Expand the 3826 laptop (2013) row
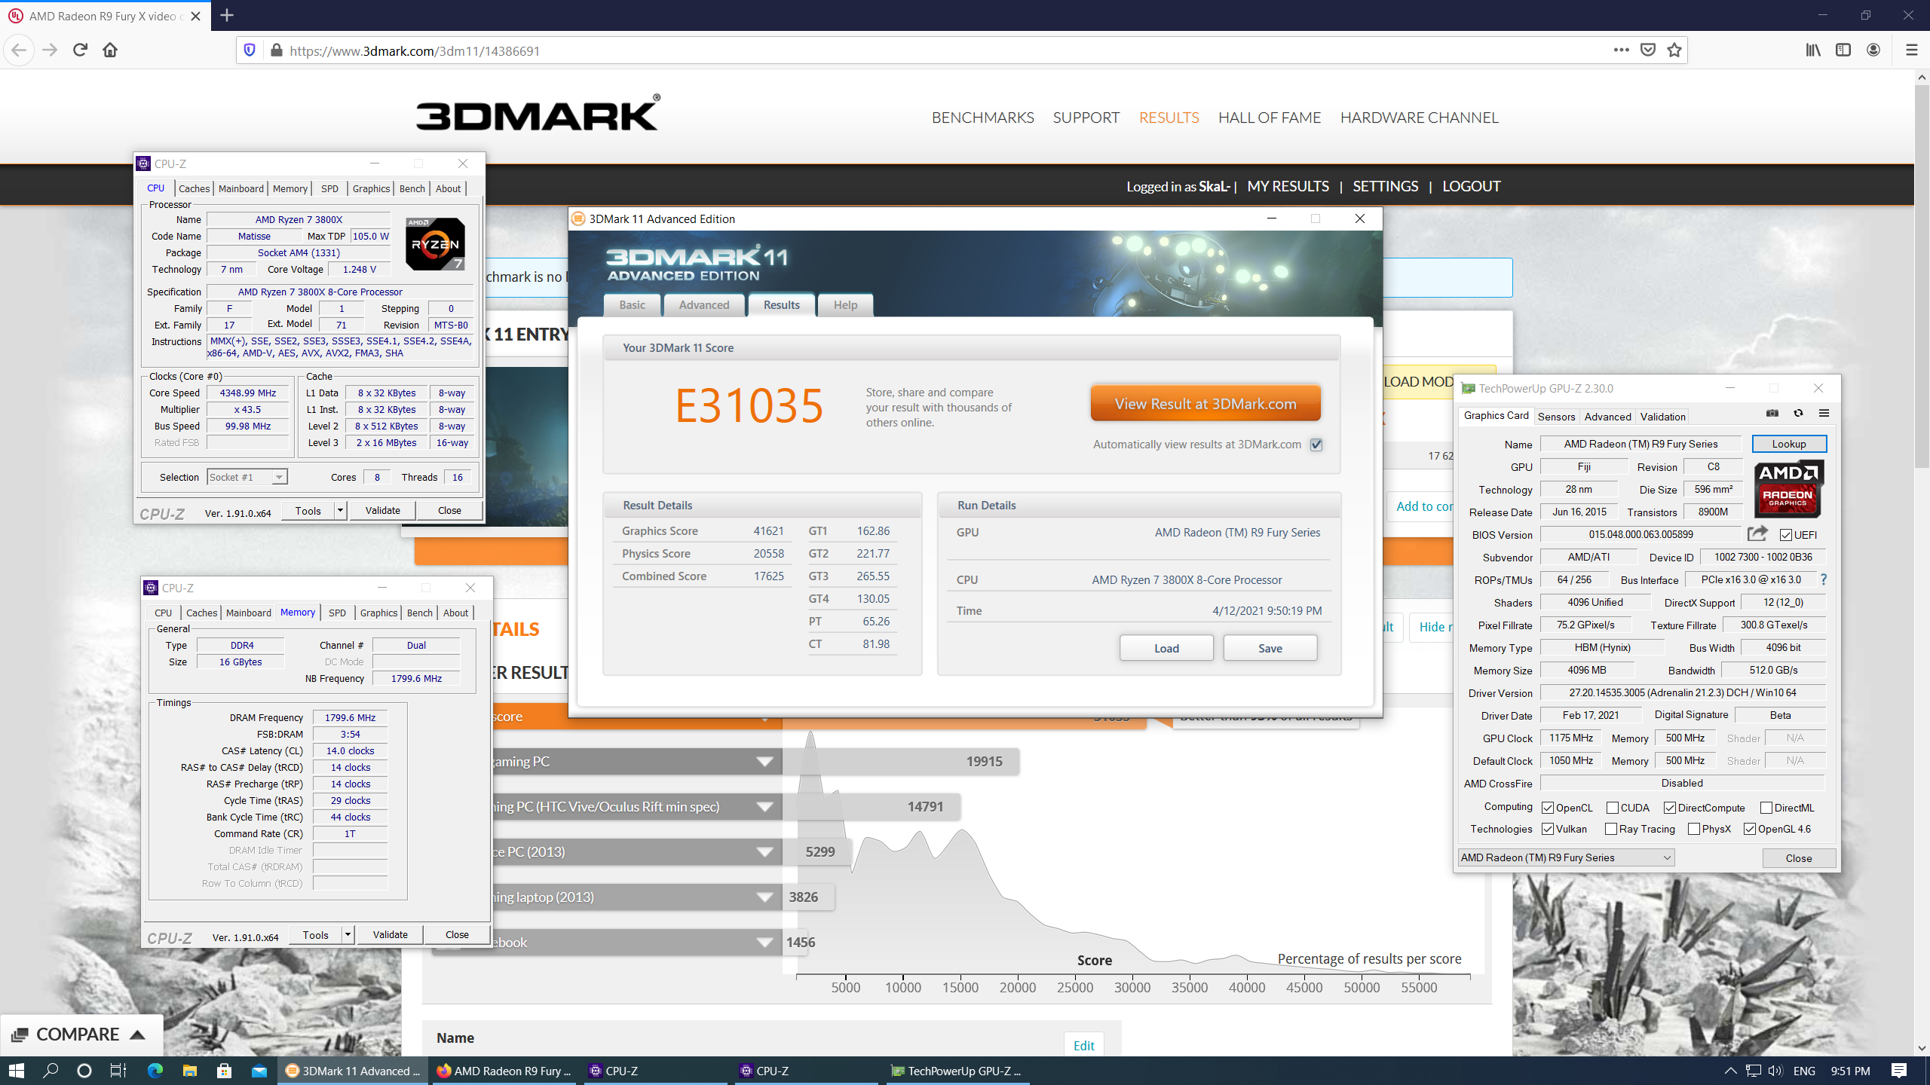Viewport: 1930px width, 1085px height. pyautogui.click(x=764, y=897)
